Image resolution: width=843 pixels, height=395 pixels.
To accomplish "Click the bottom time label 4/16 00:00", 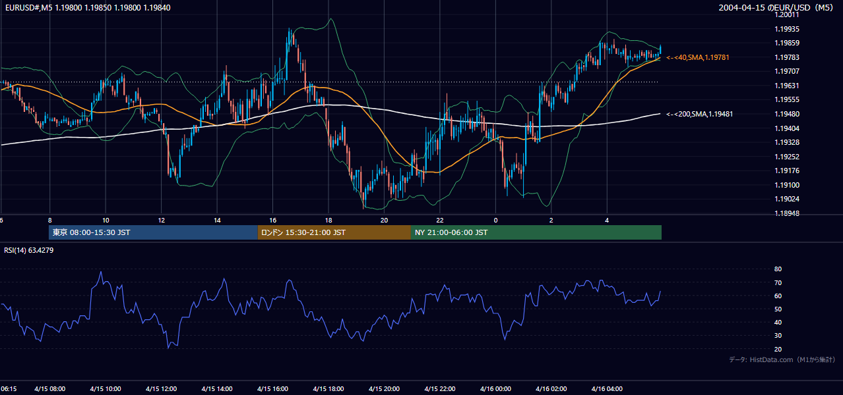I will (x=495, y=389).
